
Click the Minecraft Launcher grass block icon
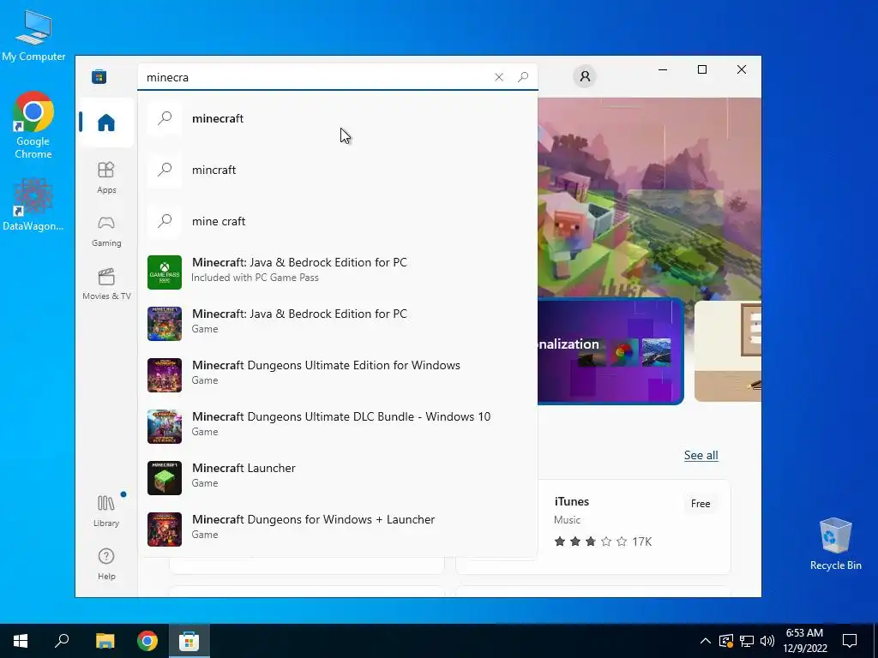[165, 478]
